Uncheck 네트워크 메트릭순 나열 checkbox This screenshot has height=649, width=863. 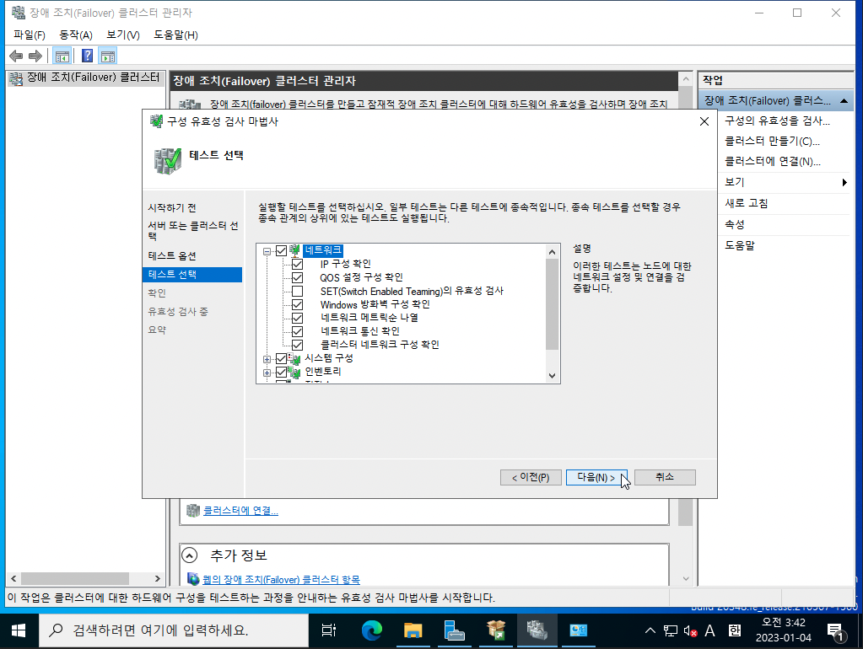[x=297, y=318]
